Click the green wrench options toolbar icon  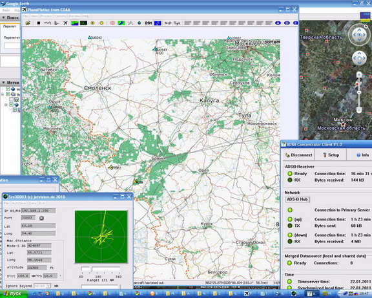121,23
